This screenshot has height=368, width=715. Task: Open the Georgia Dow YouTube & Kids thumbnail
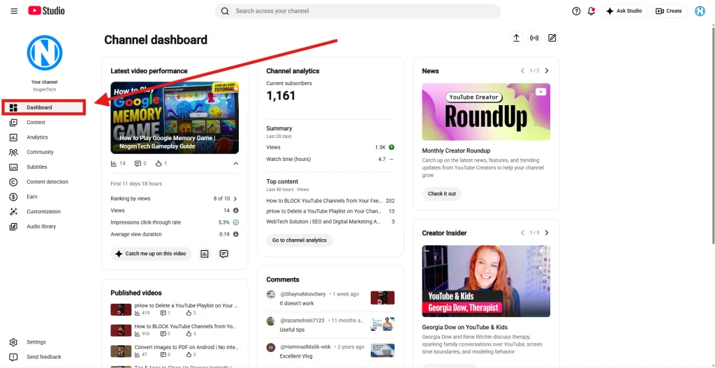coord(486,282)
